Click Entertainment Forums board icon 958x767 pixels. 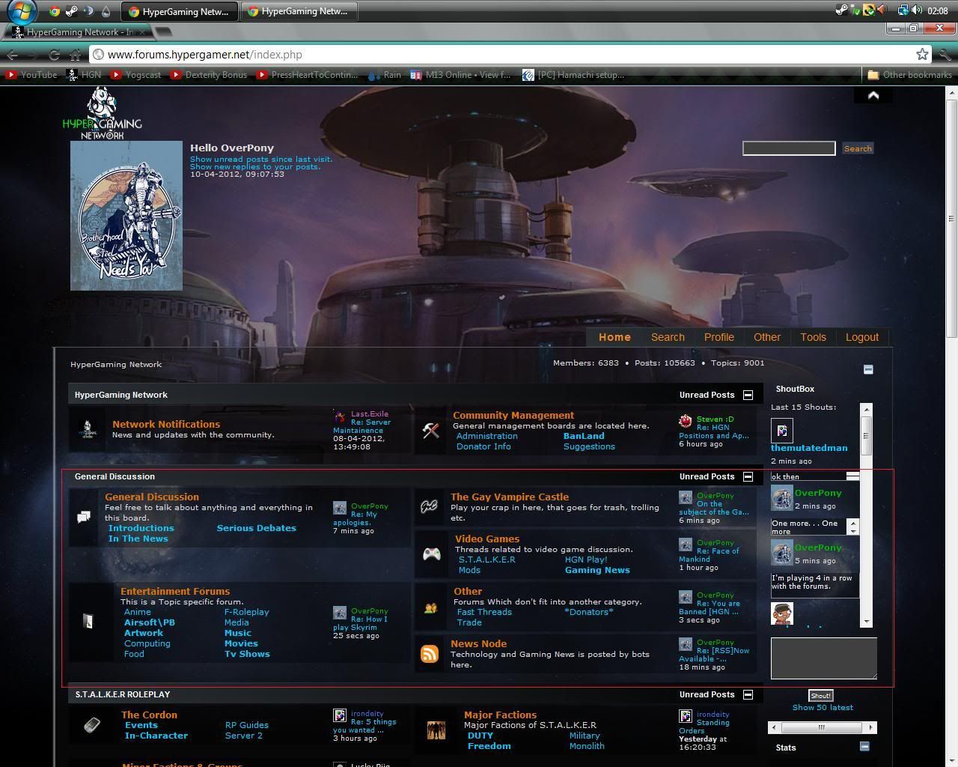coord(88,621)
